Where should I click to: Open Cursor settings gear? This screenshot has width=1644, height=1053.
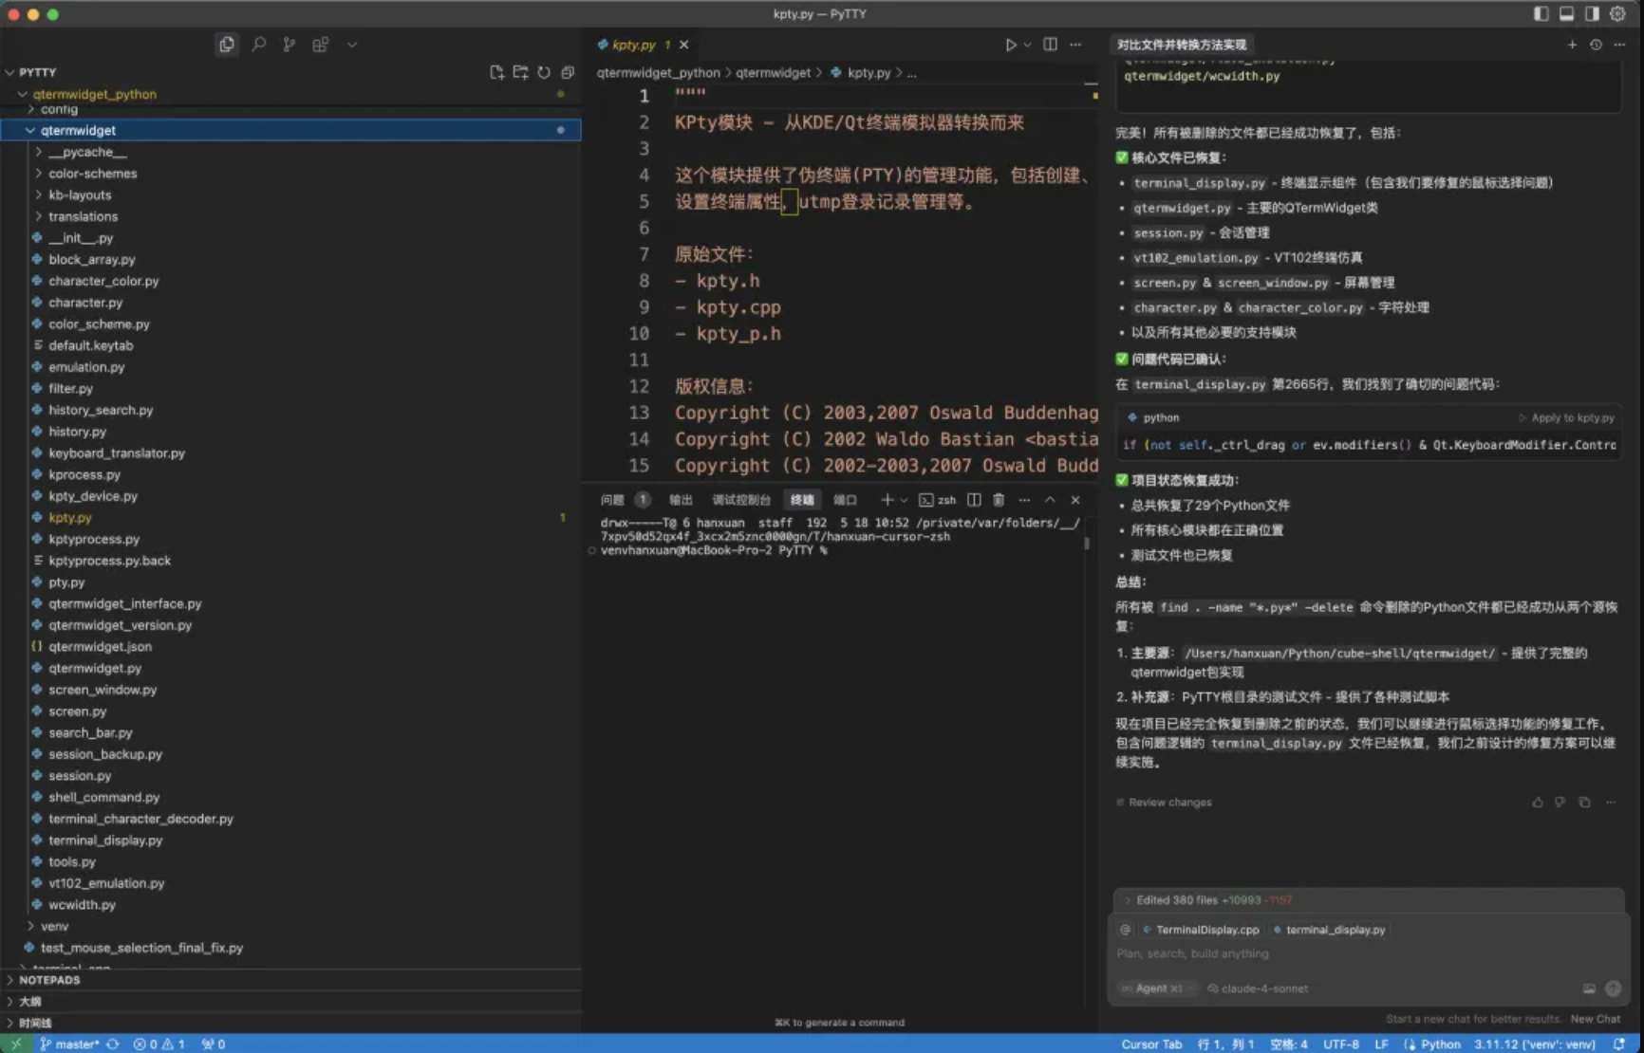tap(1617, 13)
